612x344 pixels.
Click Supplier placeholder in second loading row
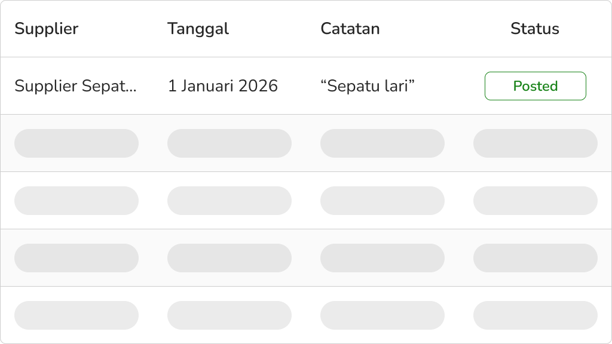(x=76, y=201)
